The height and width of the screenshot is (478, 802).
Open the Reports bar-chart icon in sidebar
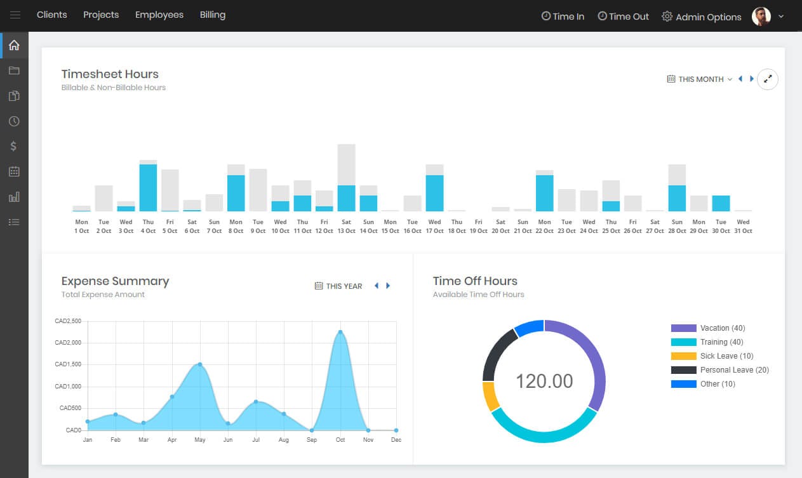pyautogui.click(x=14, y=197)
